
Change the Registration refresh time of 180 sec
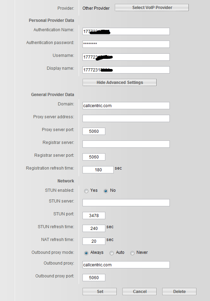[x=98, y=170]
